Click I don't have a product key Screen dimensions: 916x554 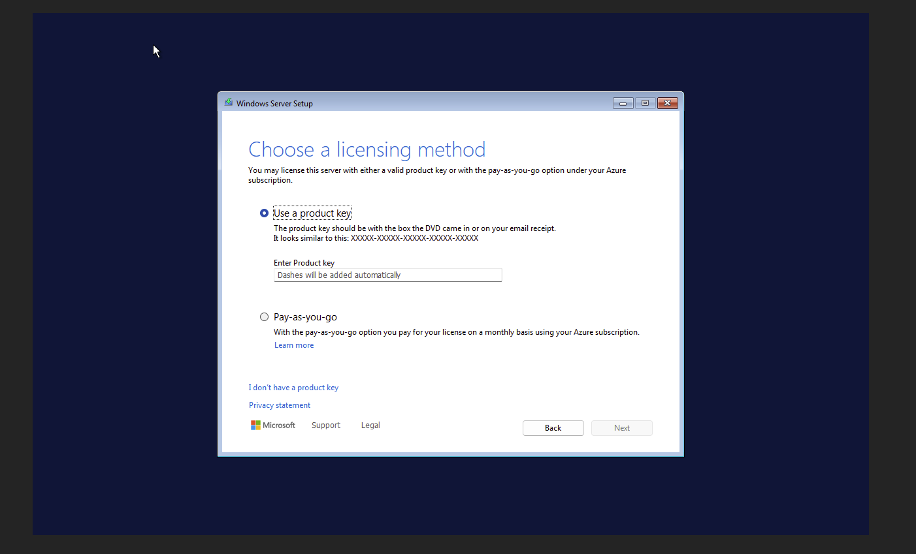coord(293,387)
